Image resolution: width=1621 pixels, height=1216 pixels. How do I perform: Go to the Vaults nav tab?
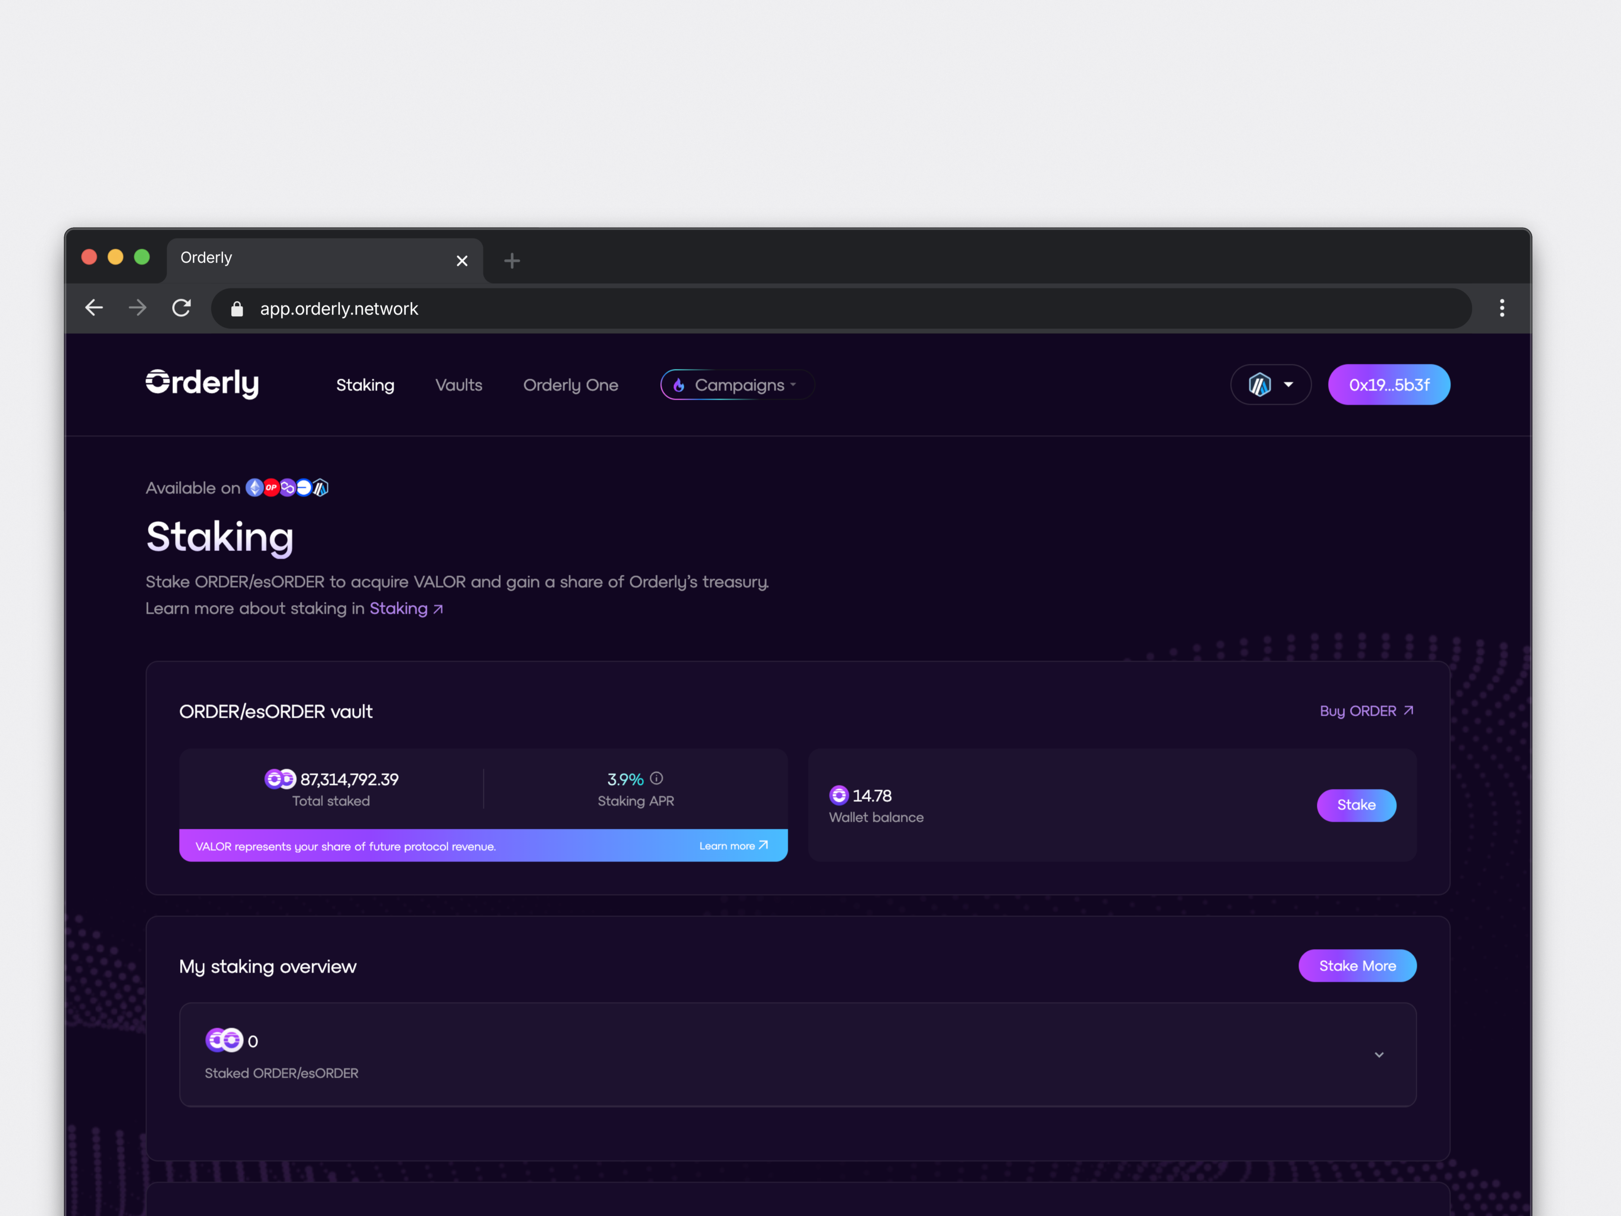click(x=459, y=385)
